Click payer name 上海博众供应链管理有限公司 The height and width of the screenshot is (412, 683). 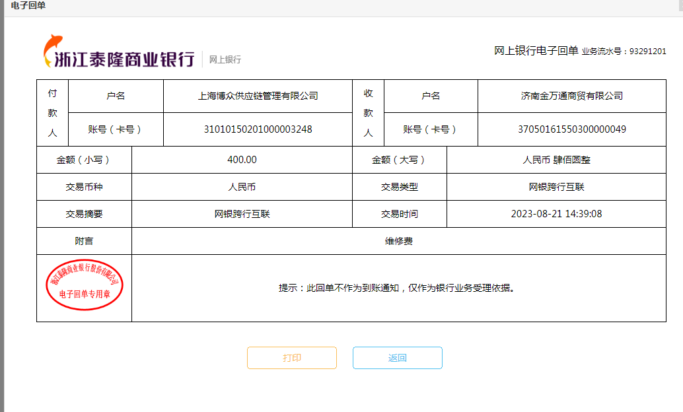click(258, 96)
